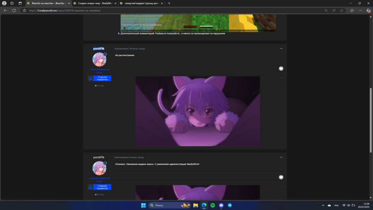Viewport: 373px width, 210px height.
Task: Open 'Старший Модератор (Grief)' rank in second reply
Action: pos(99,179)
